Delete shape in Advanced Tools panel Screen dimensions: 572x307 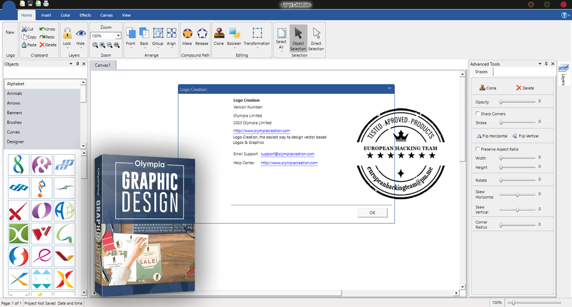click(x=525, y=88)
